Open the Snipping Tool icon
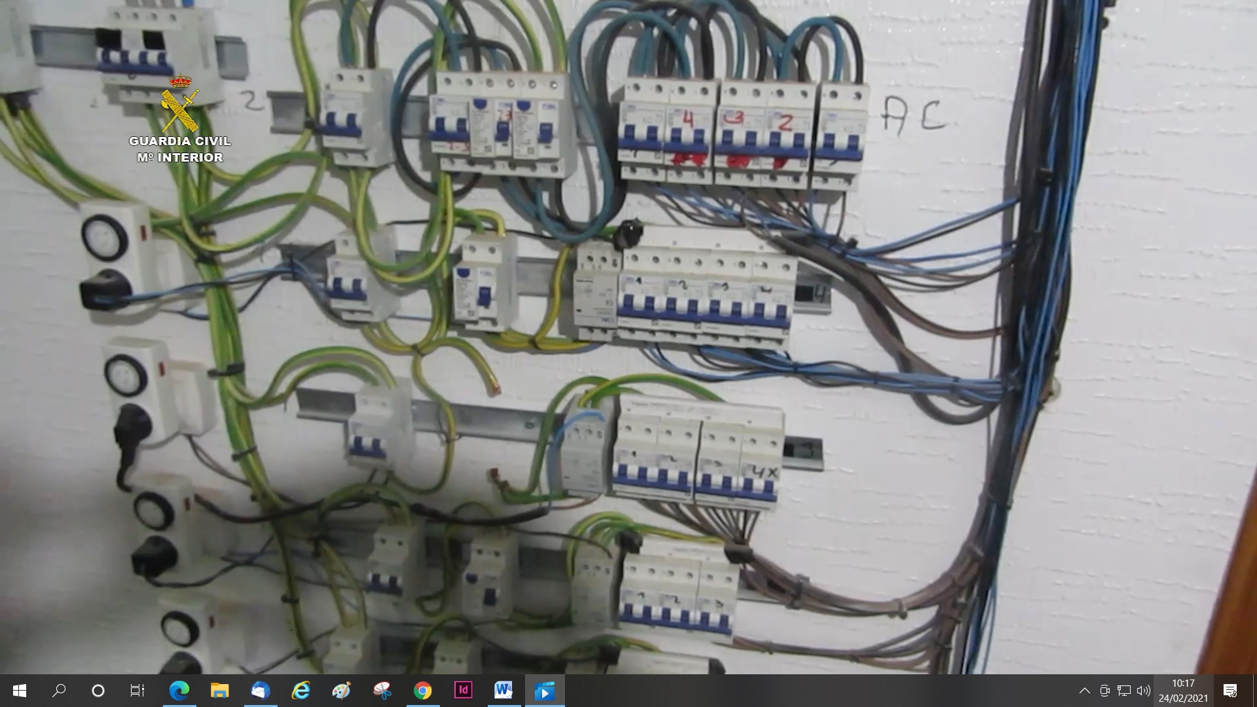 pyautogui.click(x=382, y=691)
